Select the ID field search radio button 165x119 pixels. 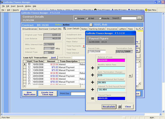87,18
